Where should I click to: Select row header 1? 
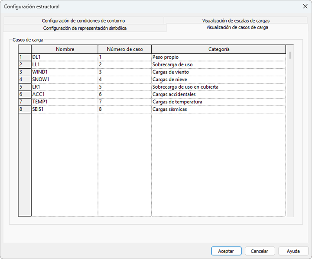(x=25, y=57)
